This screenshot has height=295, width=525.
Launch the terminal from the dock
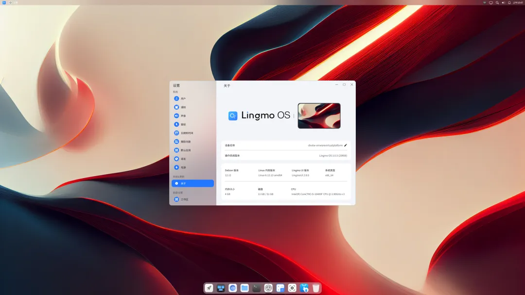(257, 288)
